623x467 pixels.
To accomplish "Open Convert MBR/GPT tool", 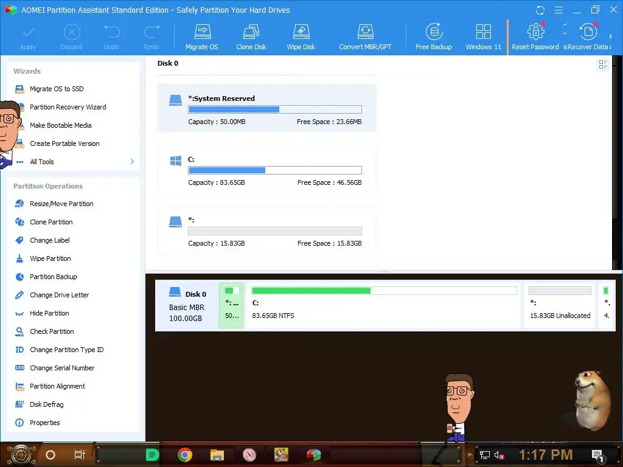I will pos(365,37).
